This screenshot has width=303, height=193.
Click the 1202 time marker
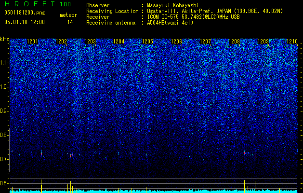click(61, 41)
